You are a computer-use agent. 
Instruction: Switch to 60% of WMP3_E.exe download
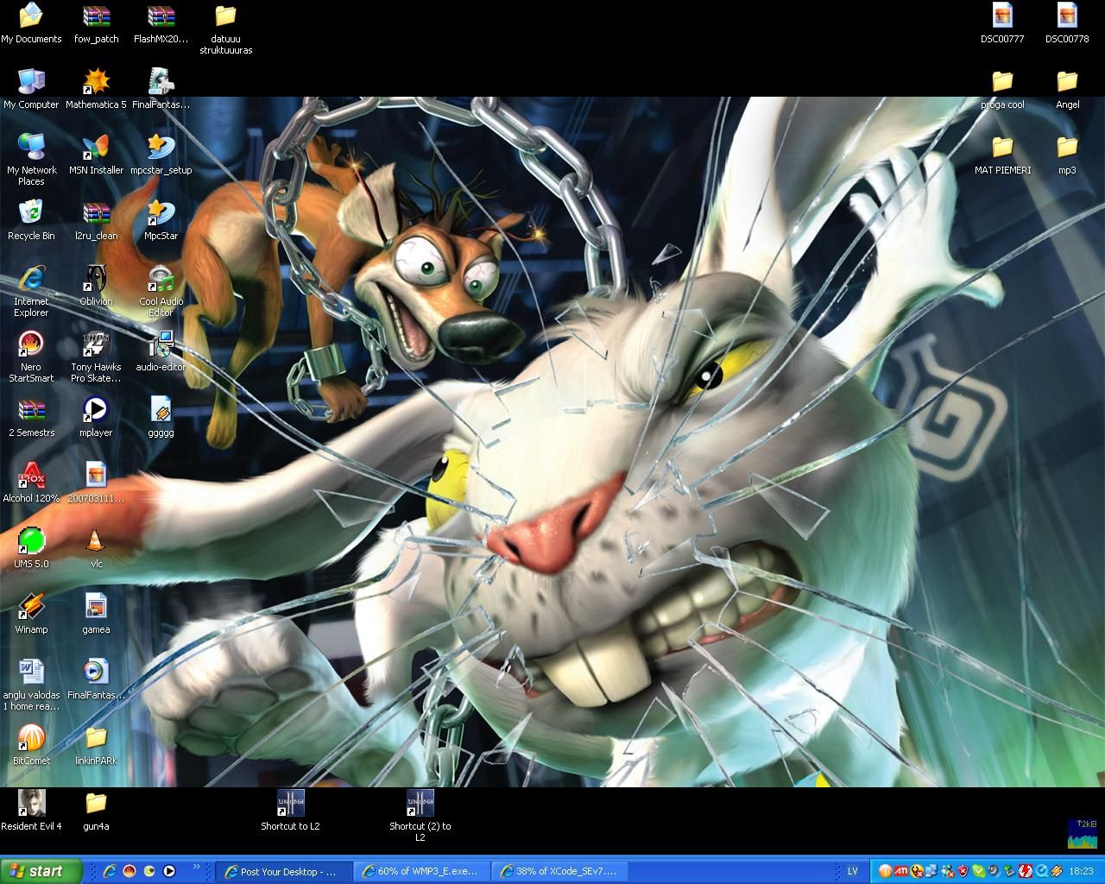point(422,871)
